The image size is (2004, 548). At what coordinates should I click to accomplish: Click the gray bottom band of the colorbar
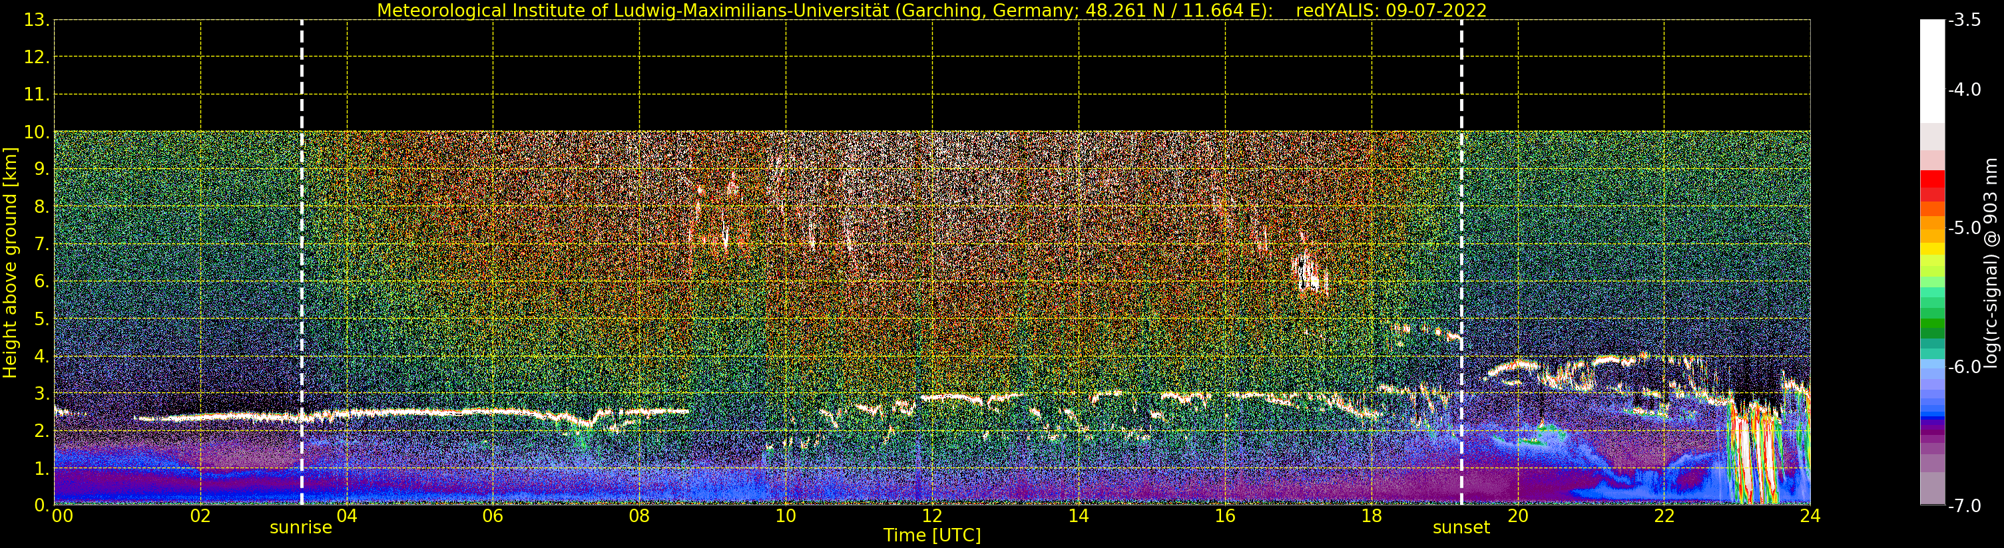[x=1932, y=488]
